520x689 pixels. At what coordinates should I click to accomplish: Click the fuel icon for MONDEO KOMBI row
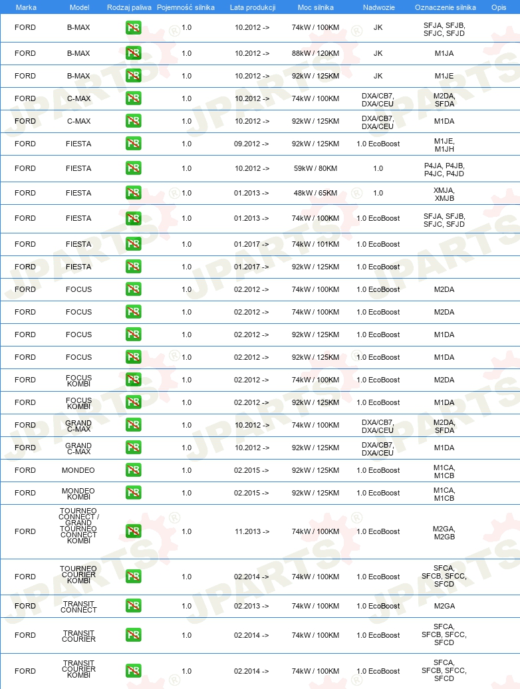tap(134, 493)
